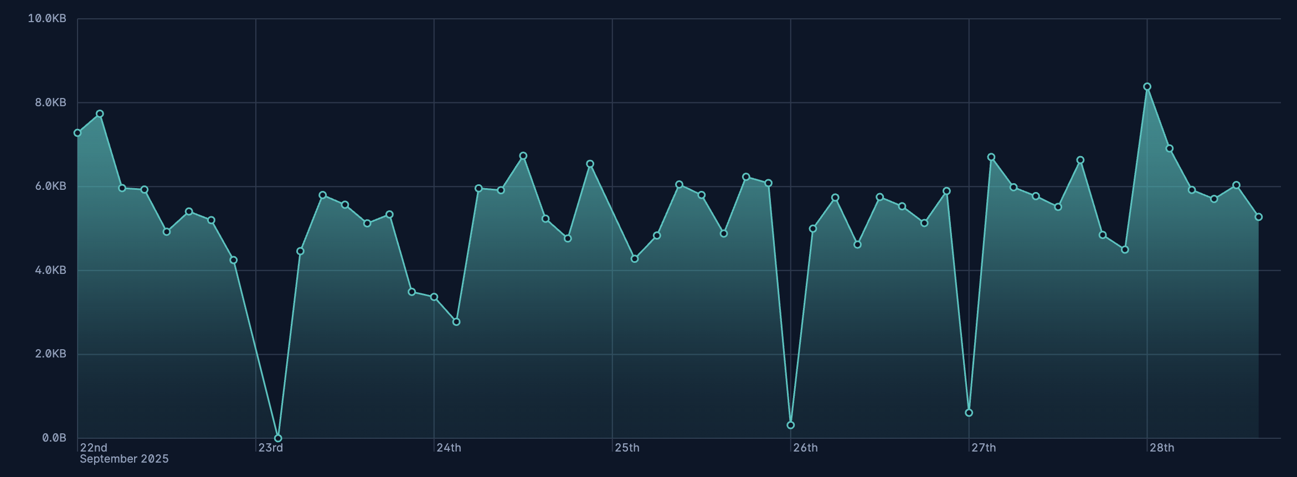
Task: Click the second data point near 7.7KB
Action: pos(100,114)
